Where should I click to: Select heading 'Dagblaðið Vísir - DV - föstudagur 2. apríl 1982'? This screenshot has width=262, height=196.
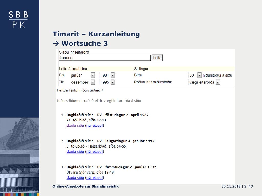107,115
